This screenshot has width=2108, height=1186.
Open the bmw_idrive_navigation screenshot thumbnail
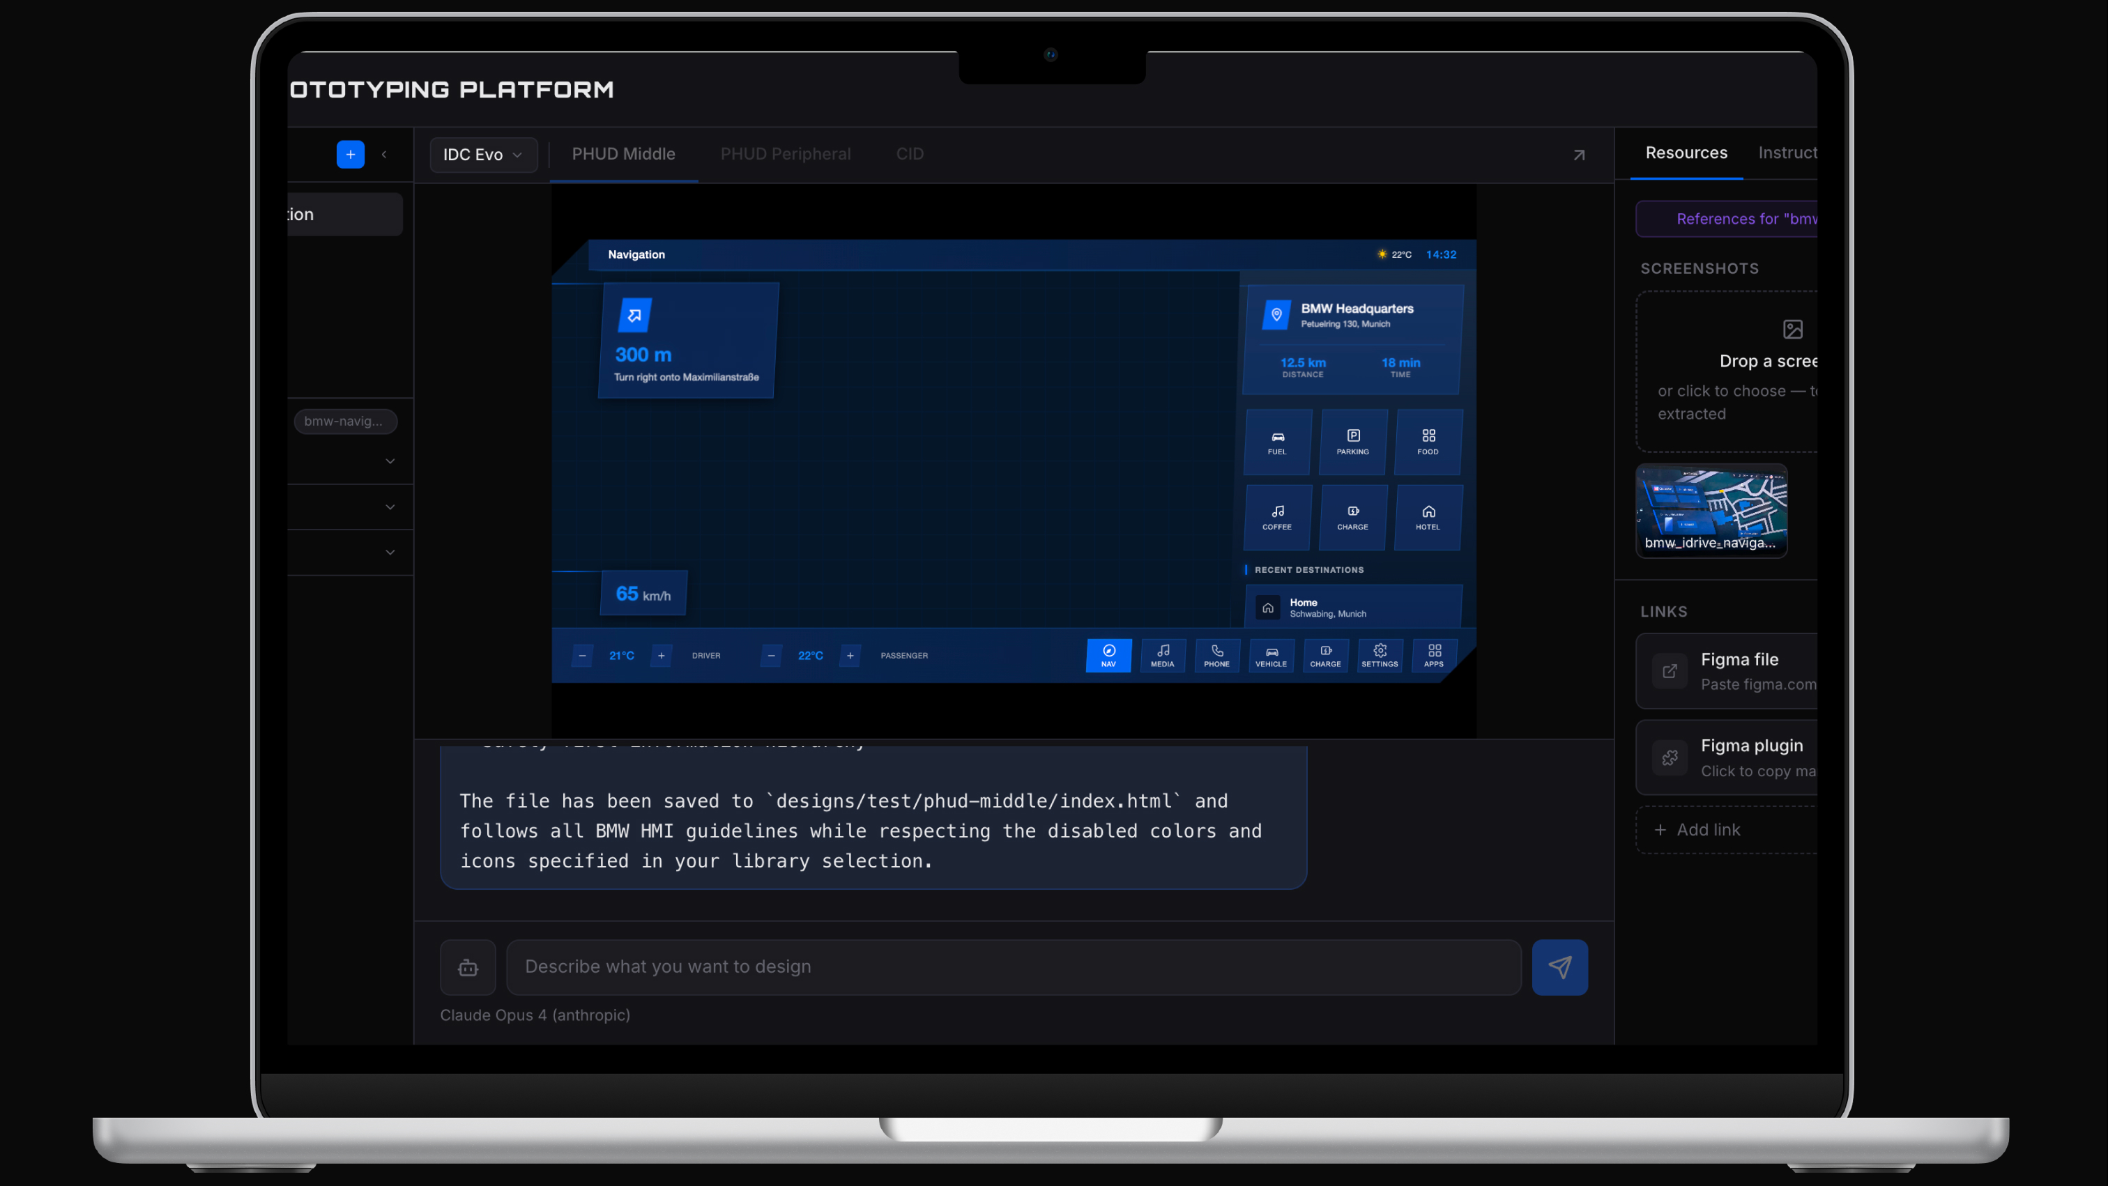[x=1711, y=510]
